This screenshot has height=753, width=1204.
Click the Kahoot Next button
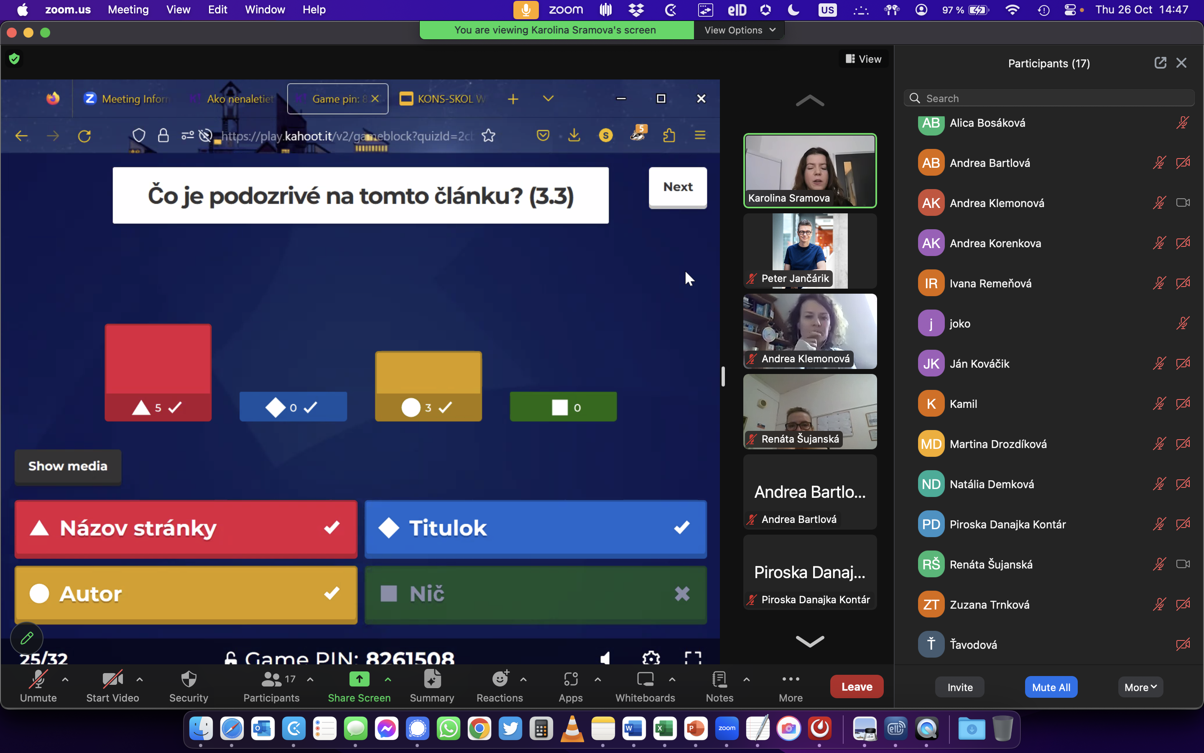click(x=678, y=187)
